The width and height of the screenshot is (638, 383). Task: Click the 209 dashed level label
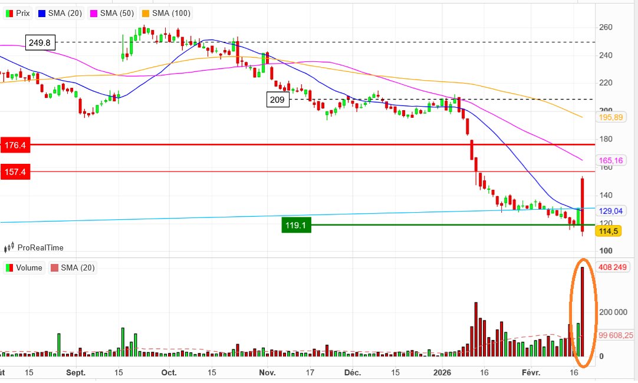click(x=278, y=100)
